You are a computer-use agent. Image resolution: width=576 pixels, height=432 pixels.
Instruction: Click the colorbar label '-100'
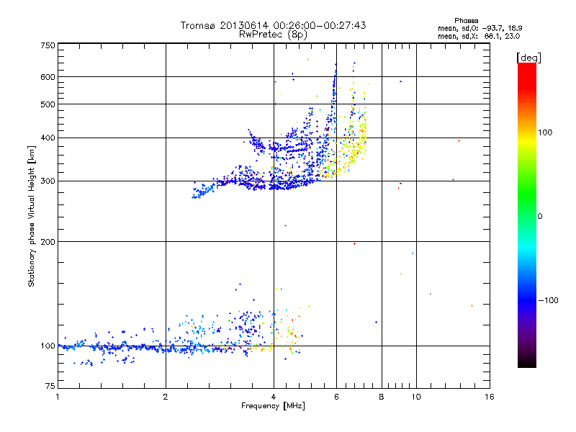click(548, 300)
